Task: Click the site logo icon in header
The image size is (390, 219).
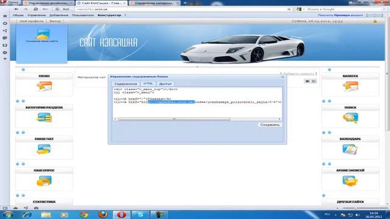Action: 43,34
